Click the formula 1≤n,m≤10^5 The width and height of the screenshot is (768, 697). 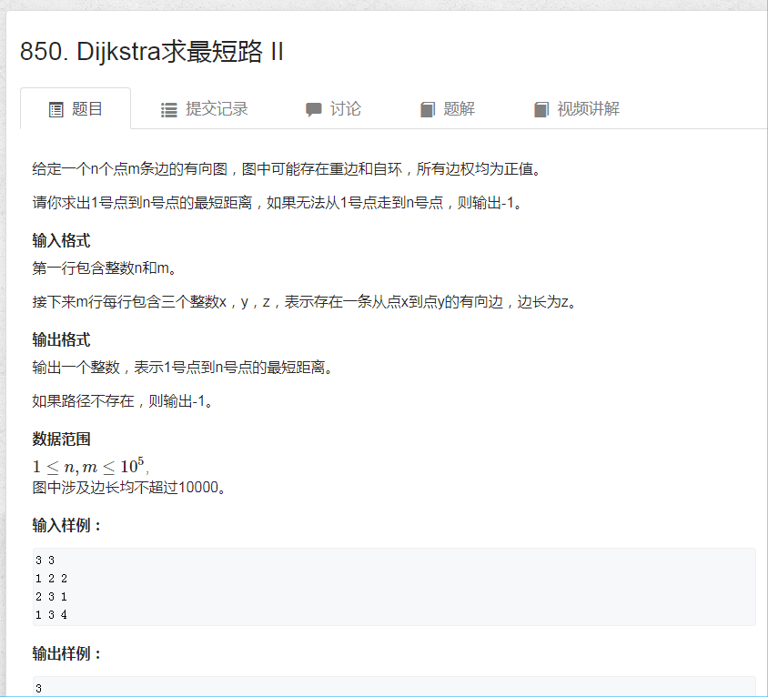click(x=89, y=466)
